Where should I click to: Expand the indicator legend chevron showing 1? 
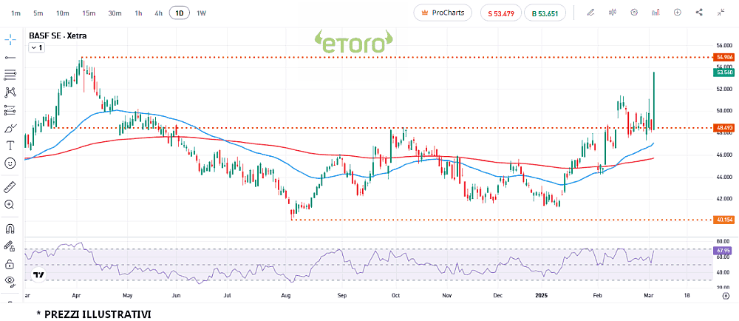[37, 47]
